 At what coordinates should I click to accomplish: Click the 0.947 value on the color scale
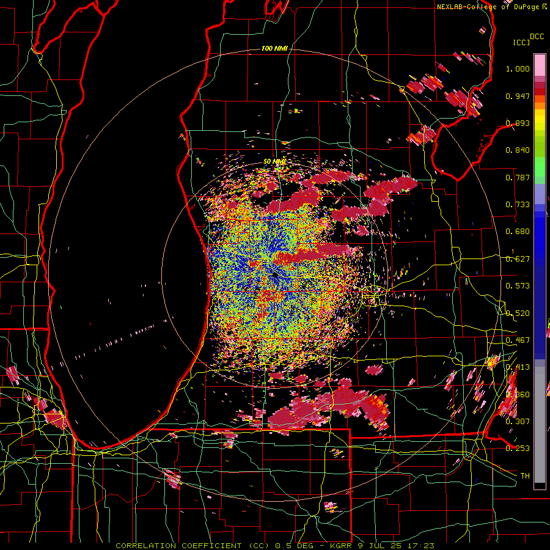(518, 96)
